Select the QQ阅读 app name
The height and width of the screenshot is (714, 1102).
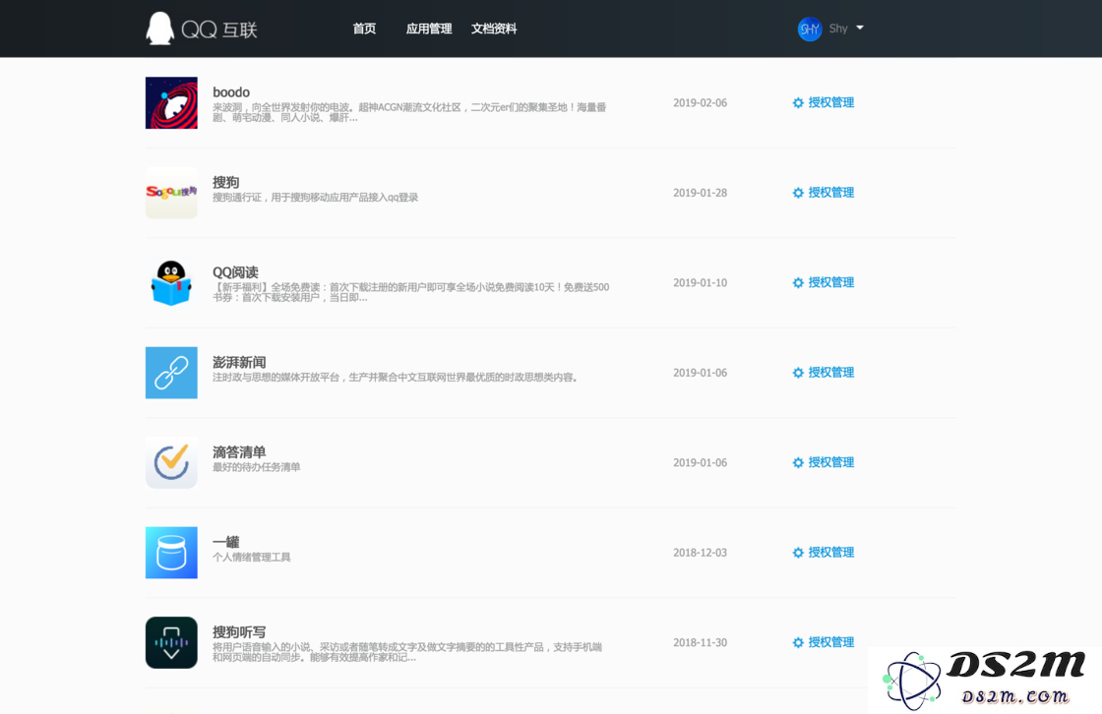(235, 272)
